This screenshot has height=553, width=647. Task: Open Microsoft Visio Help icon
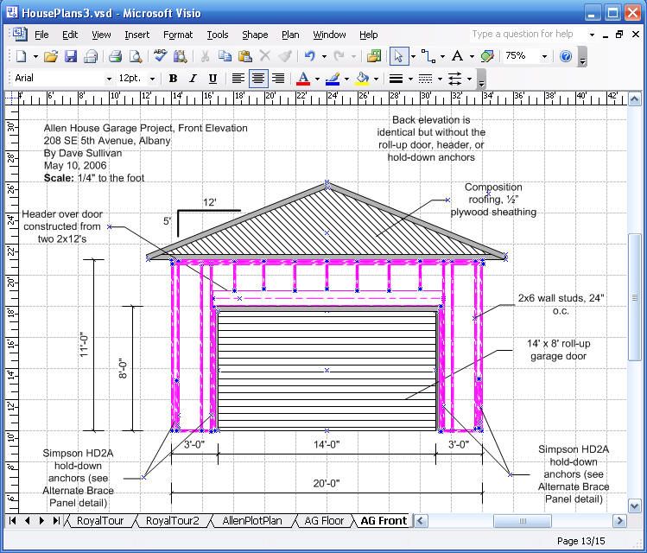coord(566,56)
